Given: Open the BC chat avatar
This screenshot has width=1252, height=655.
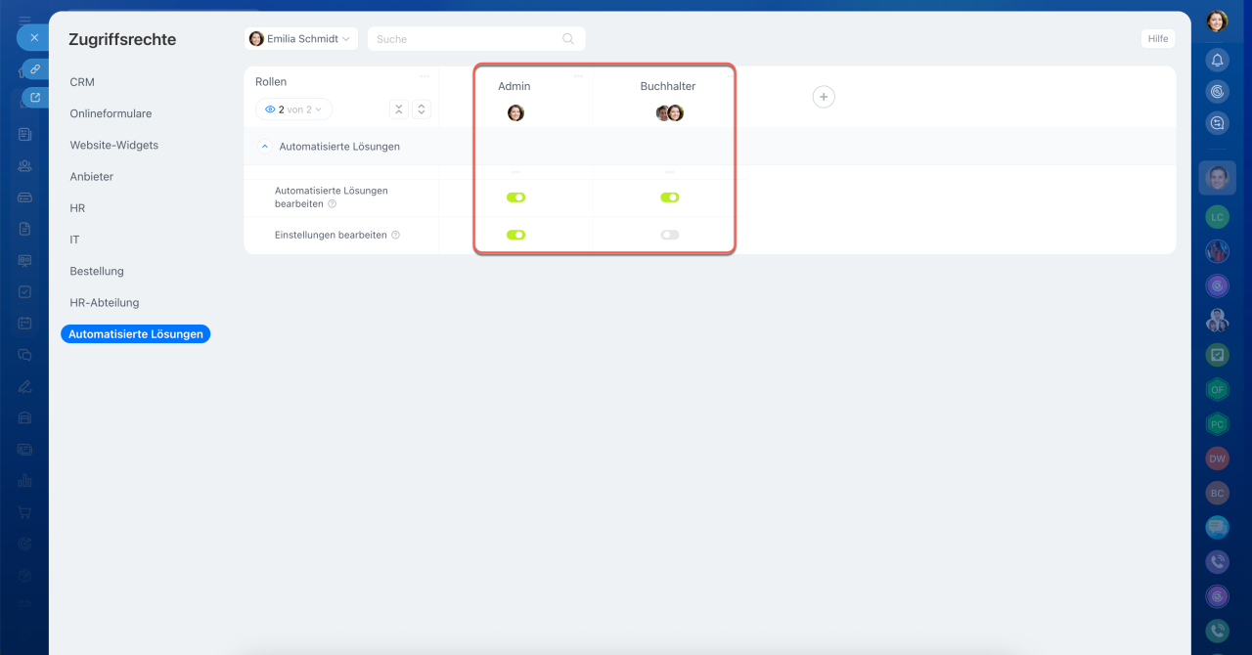Looking at the screenshot, I should coord(1217,494).
